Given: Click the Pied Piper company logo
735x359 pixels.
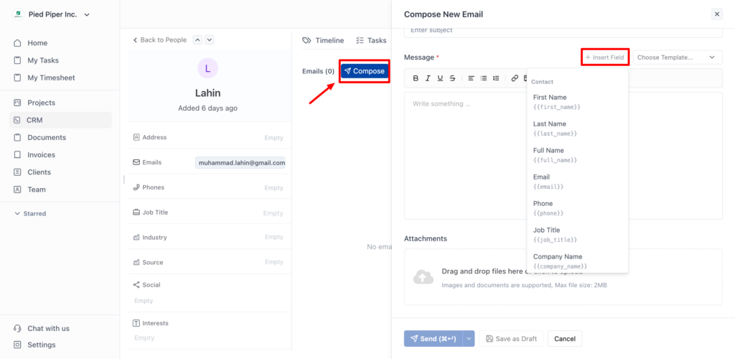Looking at the screenshot, I should [x=18, y=14].
